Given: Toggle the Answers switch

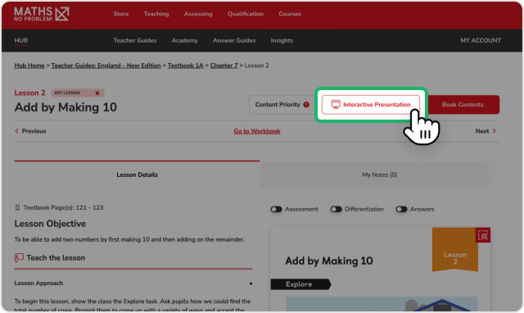Looking at the screenshot, I should [401, 209].
